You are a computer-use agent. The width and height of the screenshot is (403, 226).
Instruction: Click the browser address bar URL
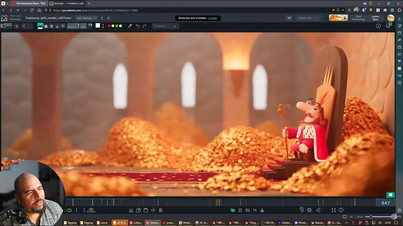click(x=95, y=10)
